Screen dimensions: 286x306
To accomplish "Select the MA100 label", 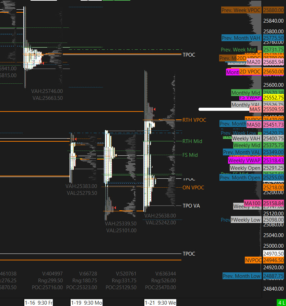I will 253,203.
